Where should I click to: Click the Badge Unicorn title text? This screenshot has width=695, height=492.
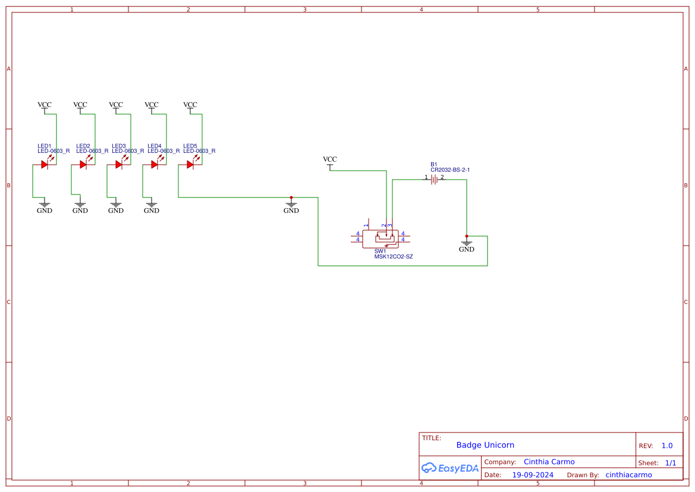point(485,445)
